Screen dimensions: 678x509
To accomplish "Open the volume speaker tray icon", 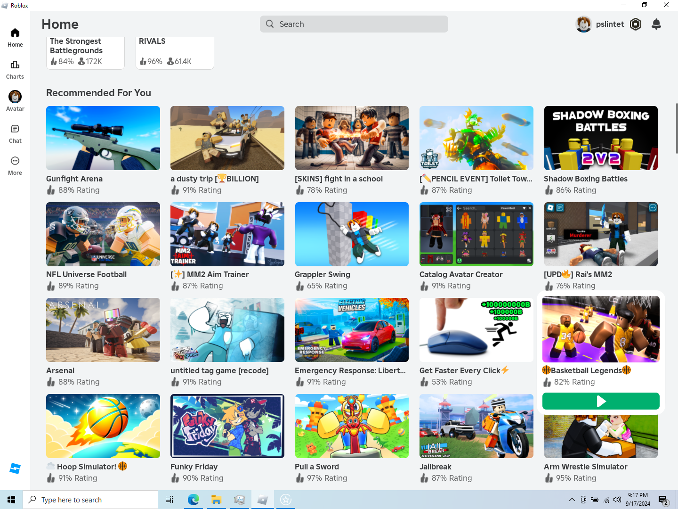I will (x=617, y=500).
